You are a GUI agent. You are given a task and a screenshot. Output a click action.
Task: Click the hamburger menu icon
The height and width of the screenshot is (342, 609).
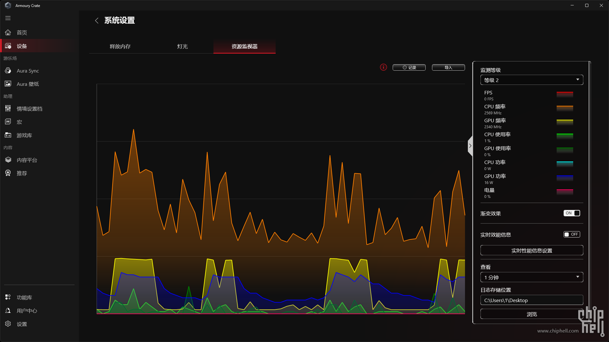click(8, 18)
